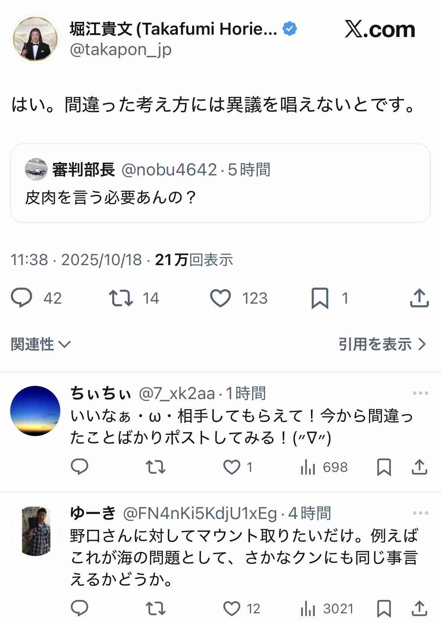Open reply icon under ちぃちぃ's comment
Viewport: 441px width, 622px height.
pyautogui.click(x=80, y=467)
